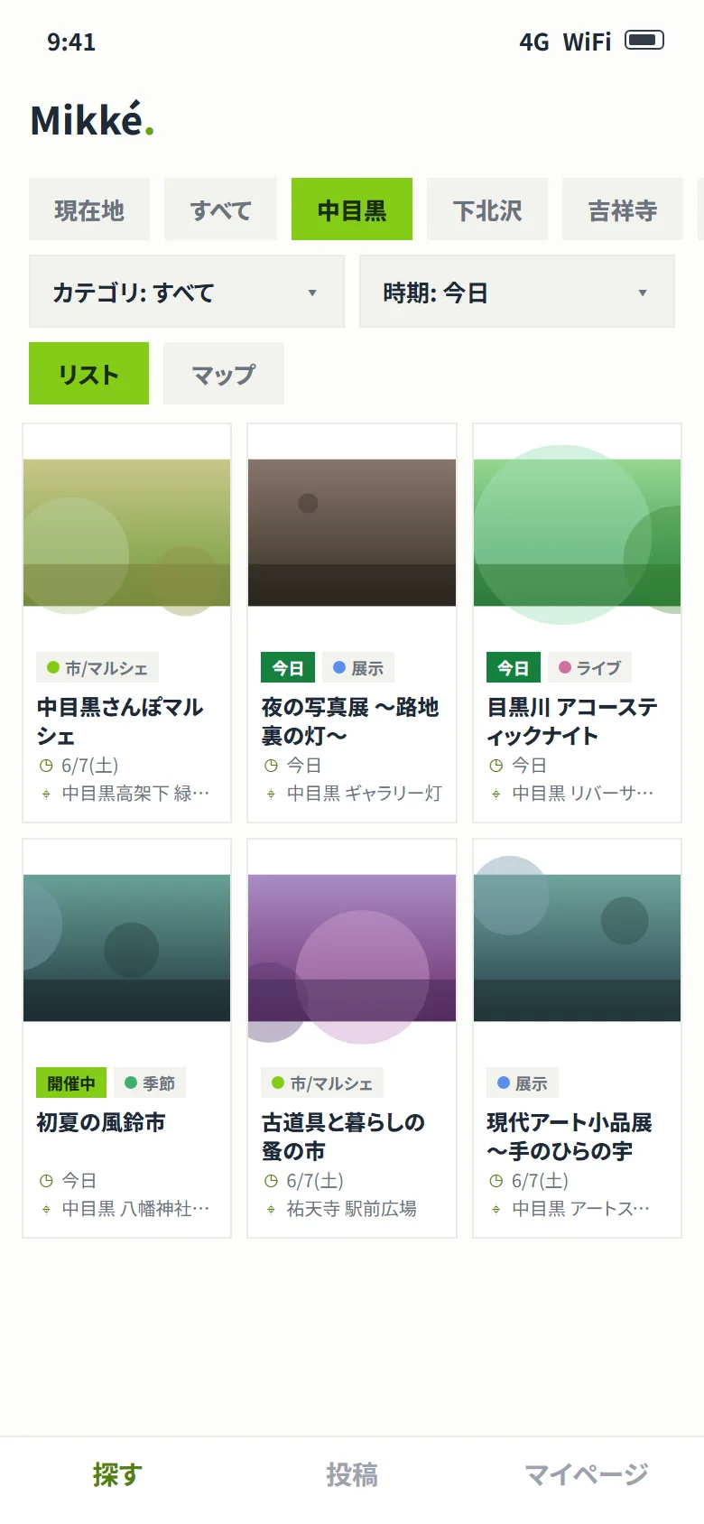Screen dimensions: 704x1524
Task: Click the 目黒川 アコースティックナイト title
Action: [572, 721]
